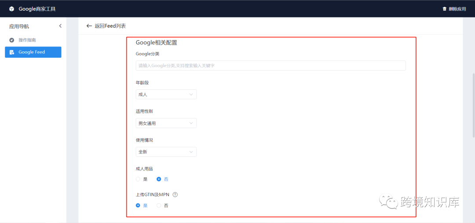
Task: Select 否 for 成人用品
Action: coord(159,179)
